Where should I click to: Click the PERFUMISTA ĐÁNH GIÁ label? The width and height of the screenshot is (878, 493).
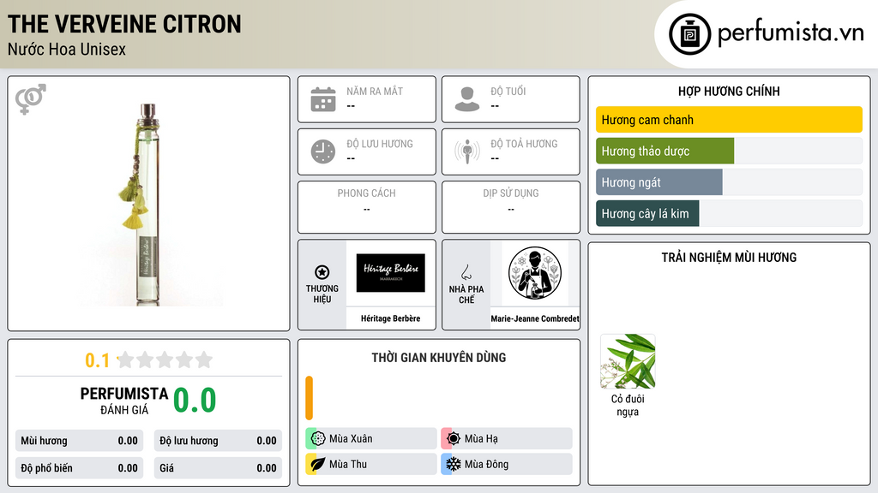click(x=123, y=401)
